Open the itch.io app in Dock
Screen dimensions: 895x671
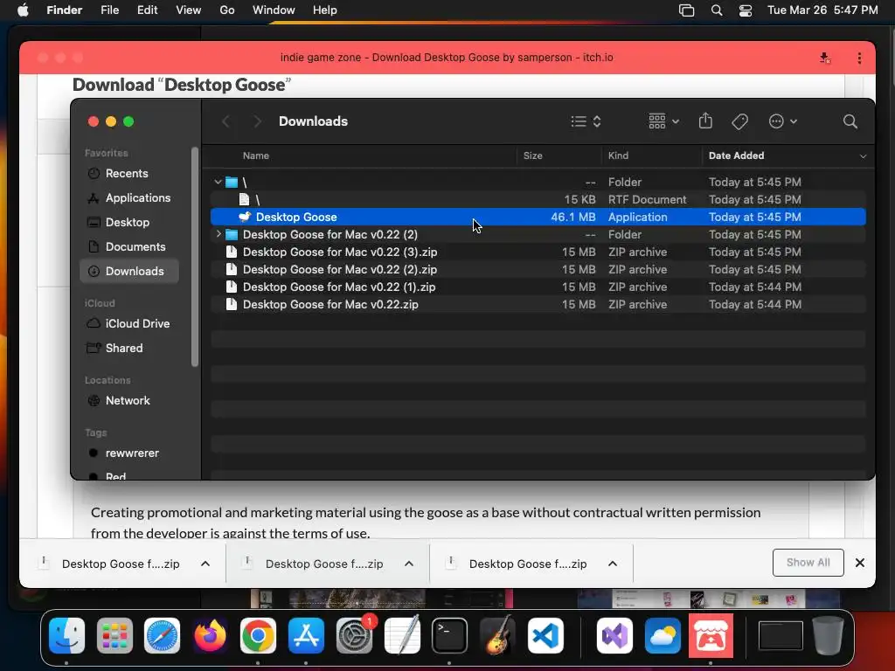(x=711, y=635)
